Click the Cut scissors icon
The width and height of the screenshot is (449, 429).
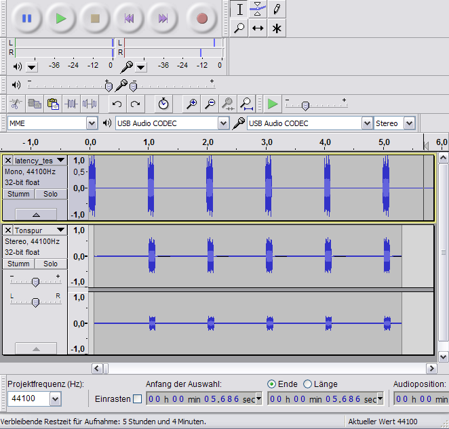coord(16,104)
